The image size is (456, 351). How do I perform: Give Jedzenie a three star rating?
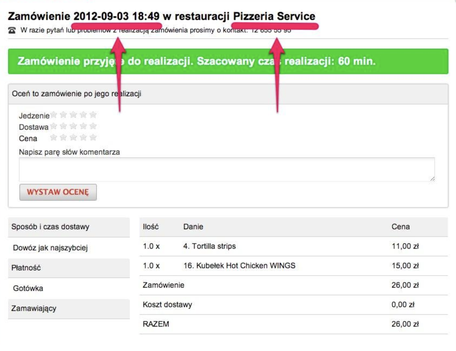(73, 115)
